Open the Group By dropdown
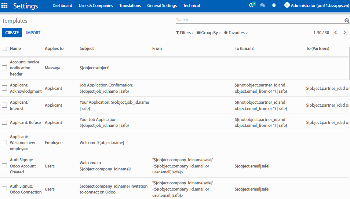Viewport: 350px width, 199px height. pyautogui.click(x=209, y=33)
